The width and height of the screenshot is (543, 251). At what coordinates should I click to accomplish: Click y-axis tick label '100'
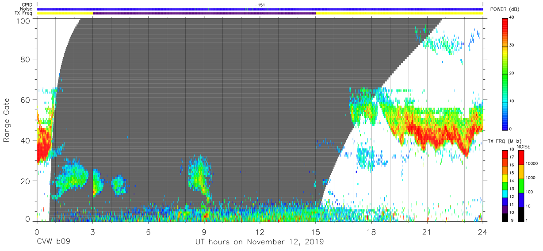[x=23, y=21]
